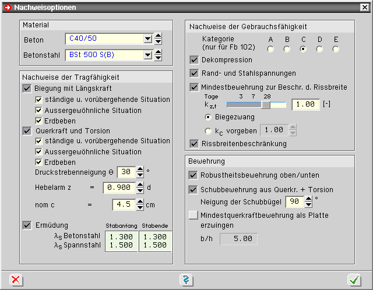
Task: Click the Nachweisoptionen title bar arrow icon
Action: point(8,7)
